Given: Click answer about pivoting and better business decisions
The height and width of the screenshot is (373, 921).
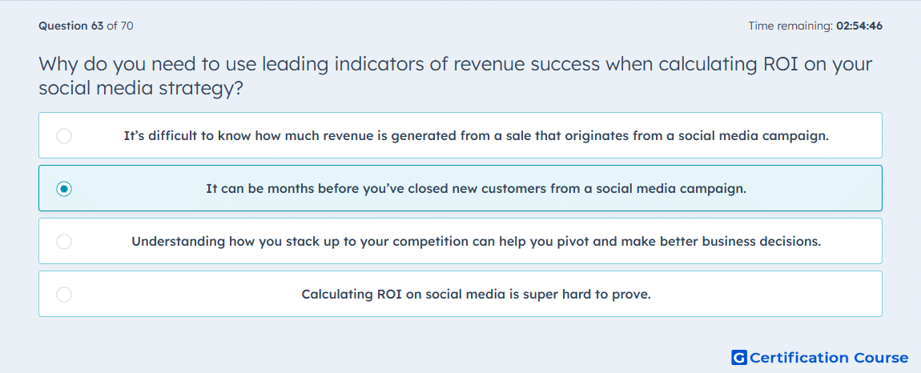Looking at the screenshot, I should (x=476, y=242).
